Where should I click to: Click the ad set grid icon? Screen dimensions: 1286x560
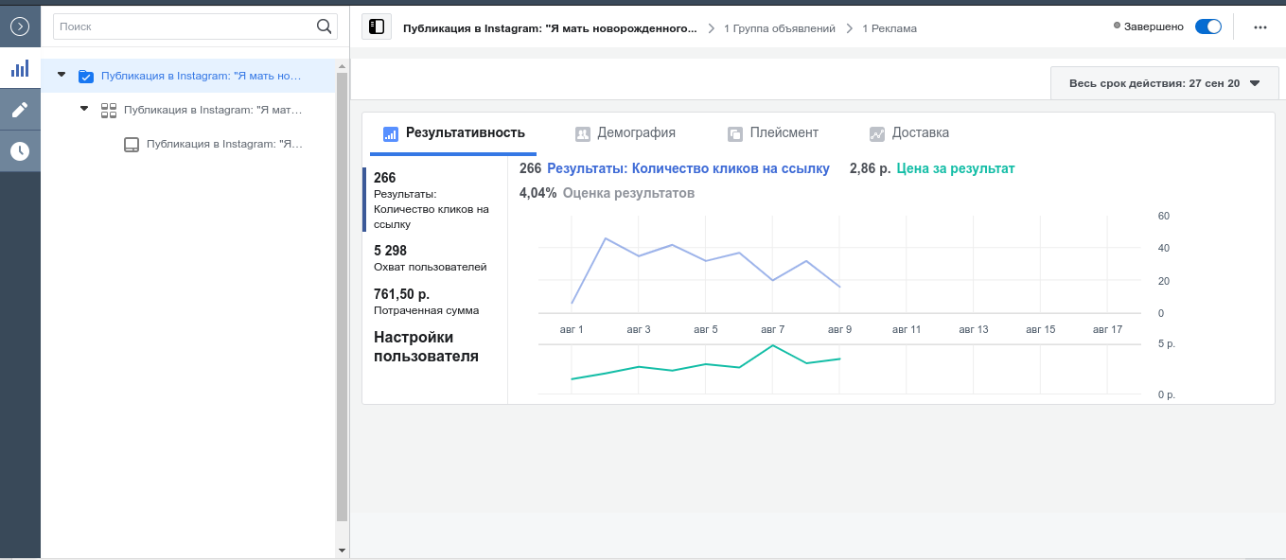[x=109, y=110]
